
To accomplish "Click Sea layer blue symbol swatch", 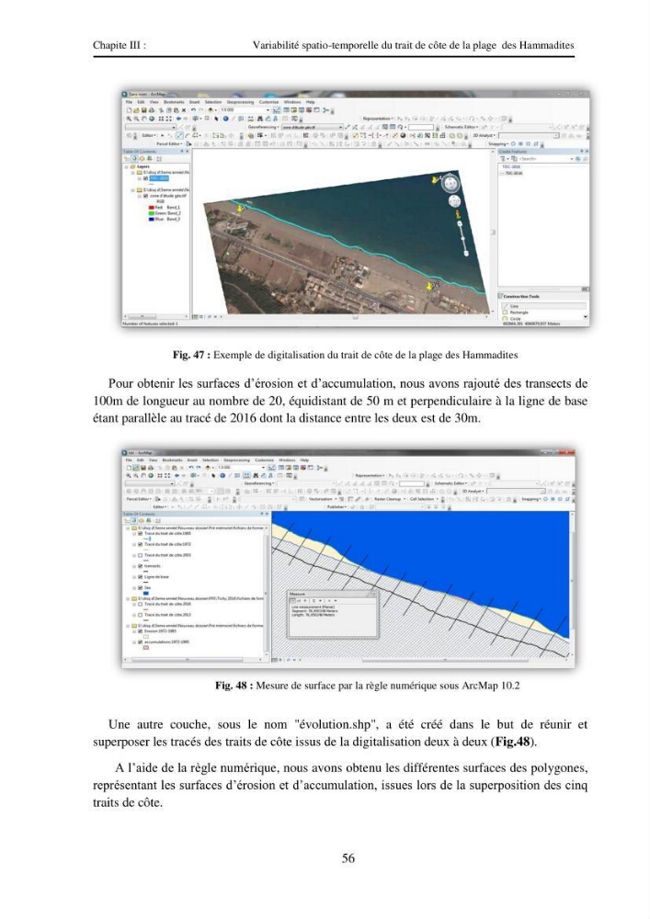I will [146, 593].
